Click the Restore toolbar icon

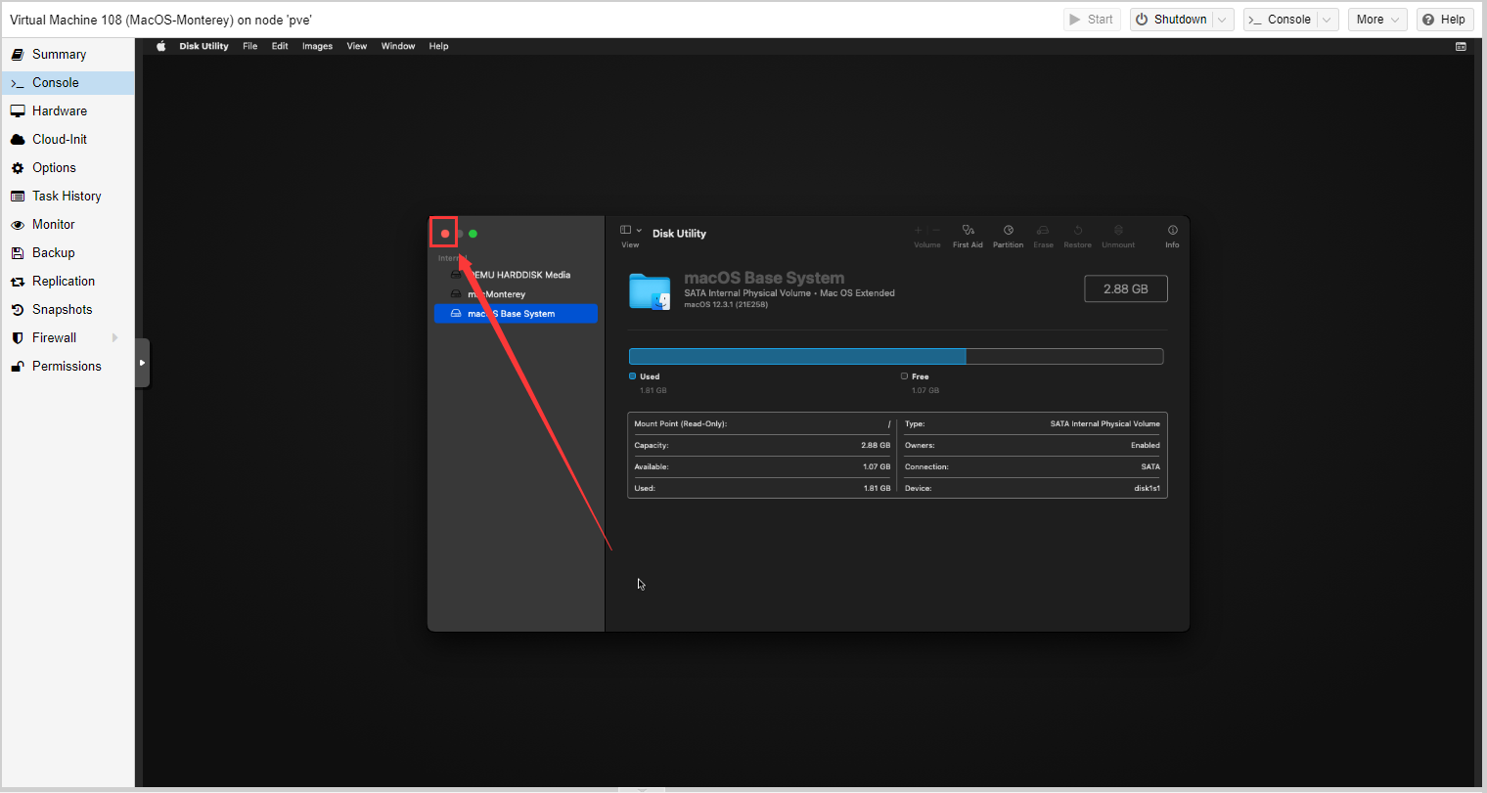[1077, 231]
